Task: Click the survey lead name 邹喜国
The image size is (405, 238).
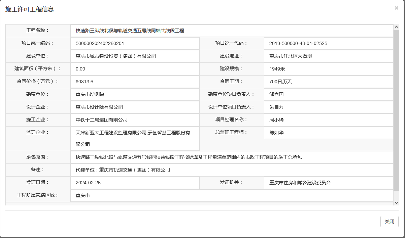Action: click(276, 94)
